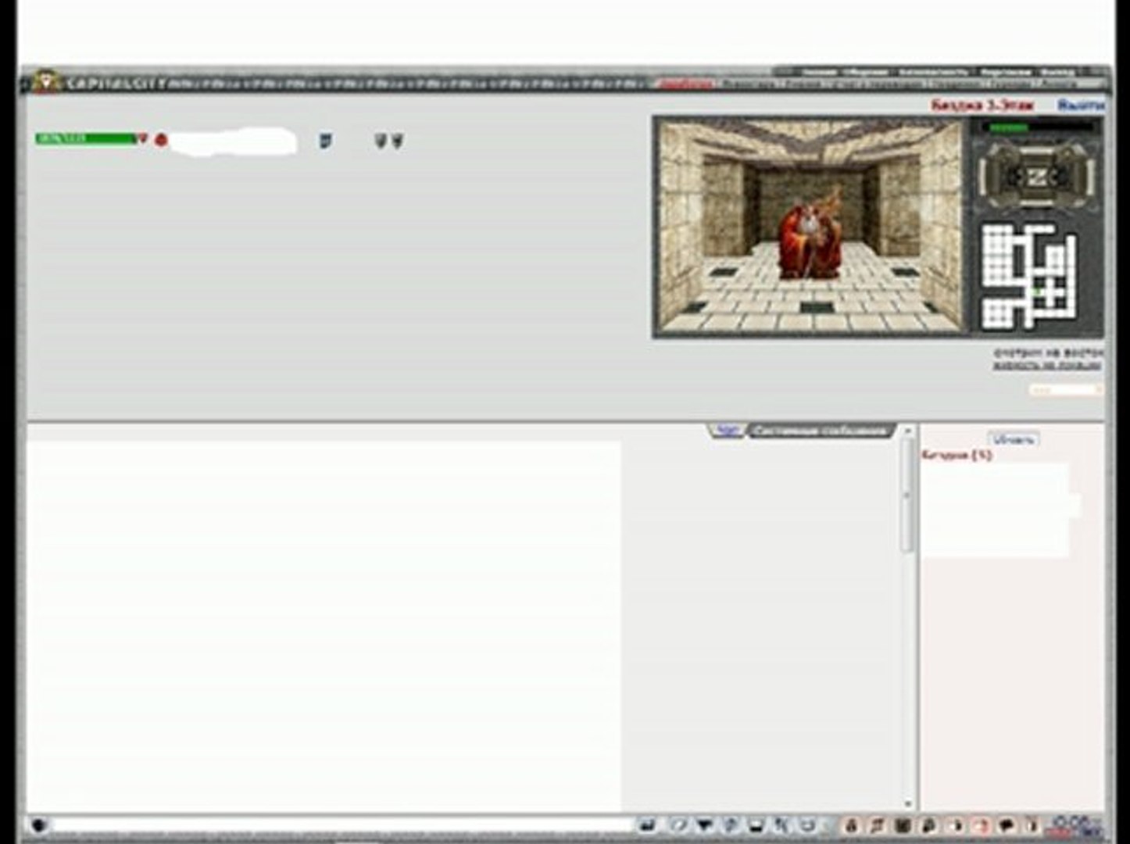
Task: Click the pink-highlighted hand icon in bottom toolbar
Action: (982, 826)
